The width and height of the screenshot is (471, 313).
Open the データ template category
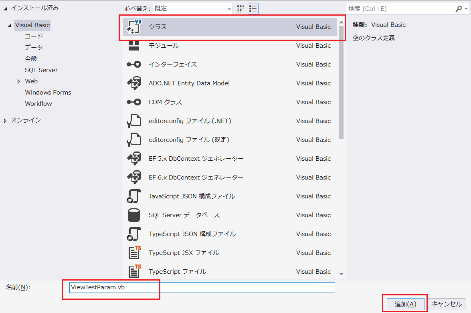tap(30, 47)
